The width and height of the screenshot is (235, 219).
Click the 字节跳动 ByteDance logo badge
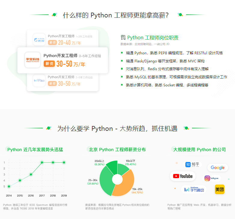[194, 190]
